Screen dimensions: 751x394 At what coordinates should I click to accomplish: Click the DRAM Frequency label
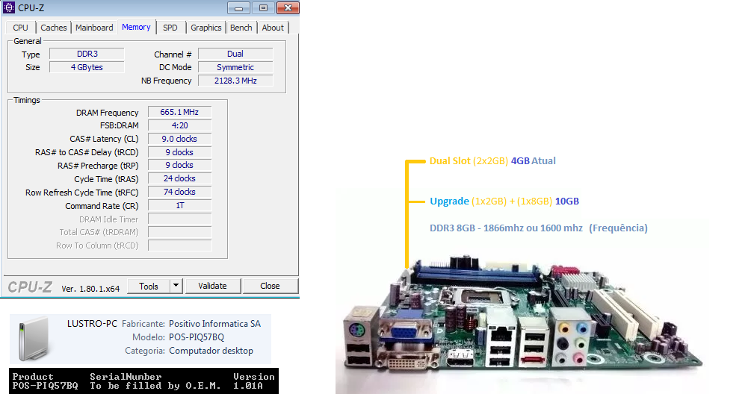pyautogui.click(x=108, y=113)
